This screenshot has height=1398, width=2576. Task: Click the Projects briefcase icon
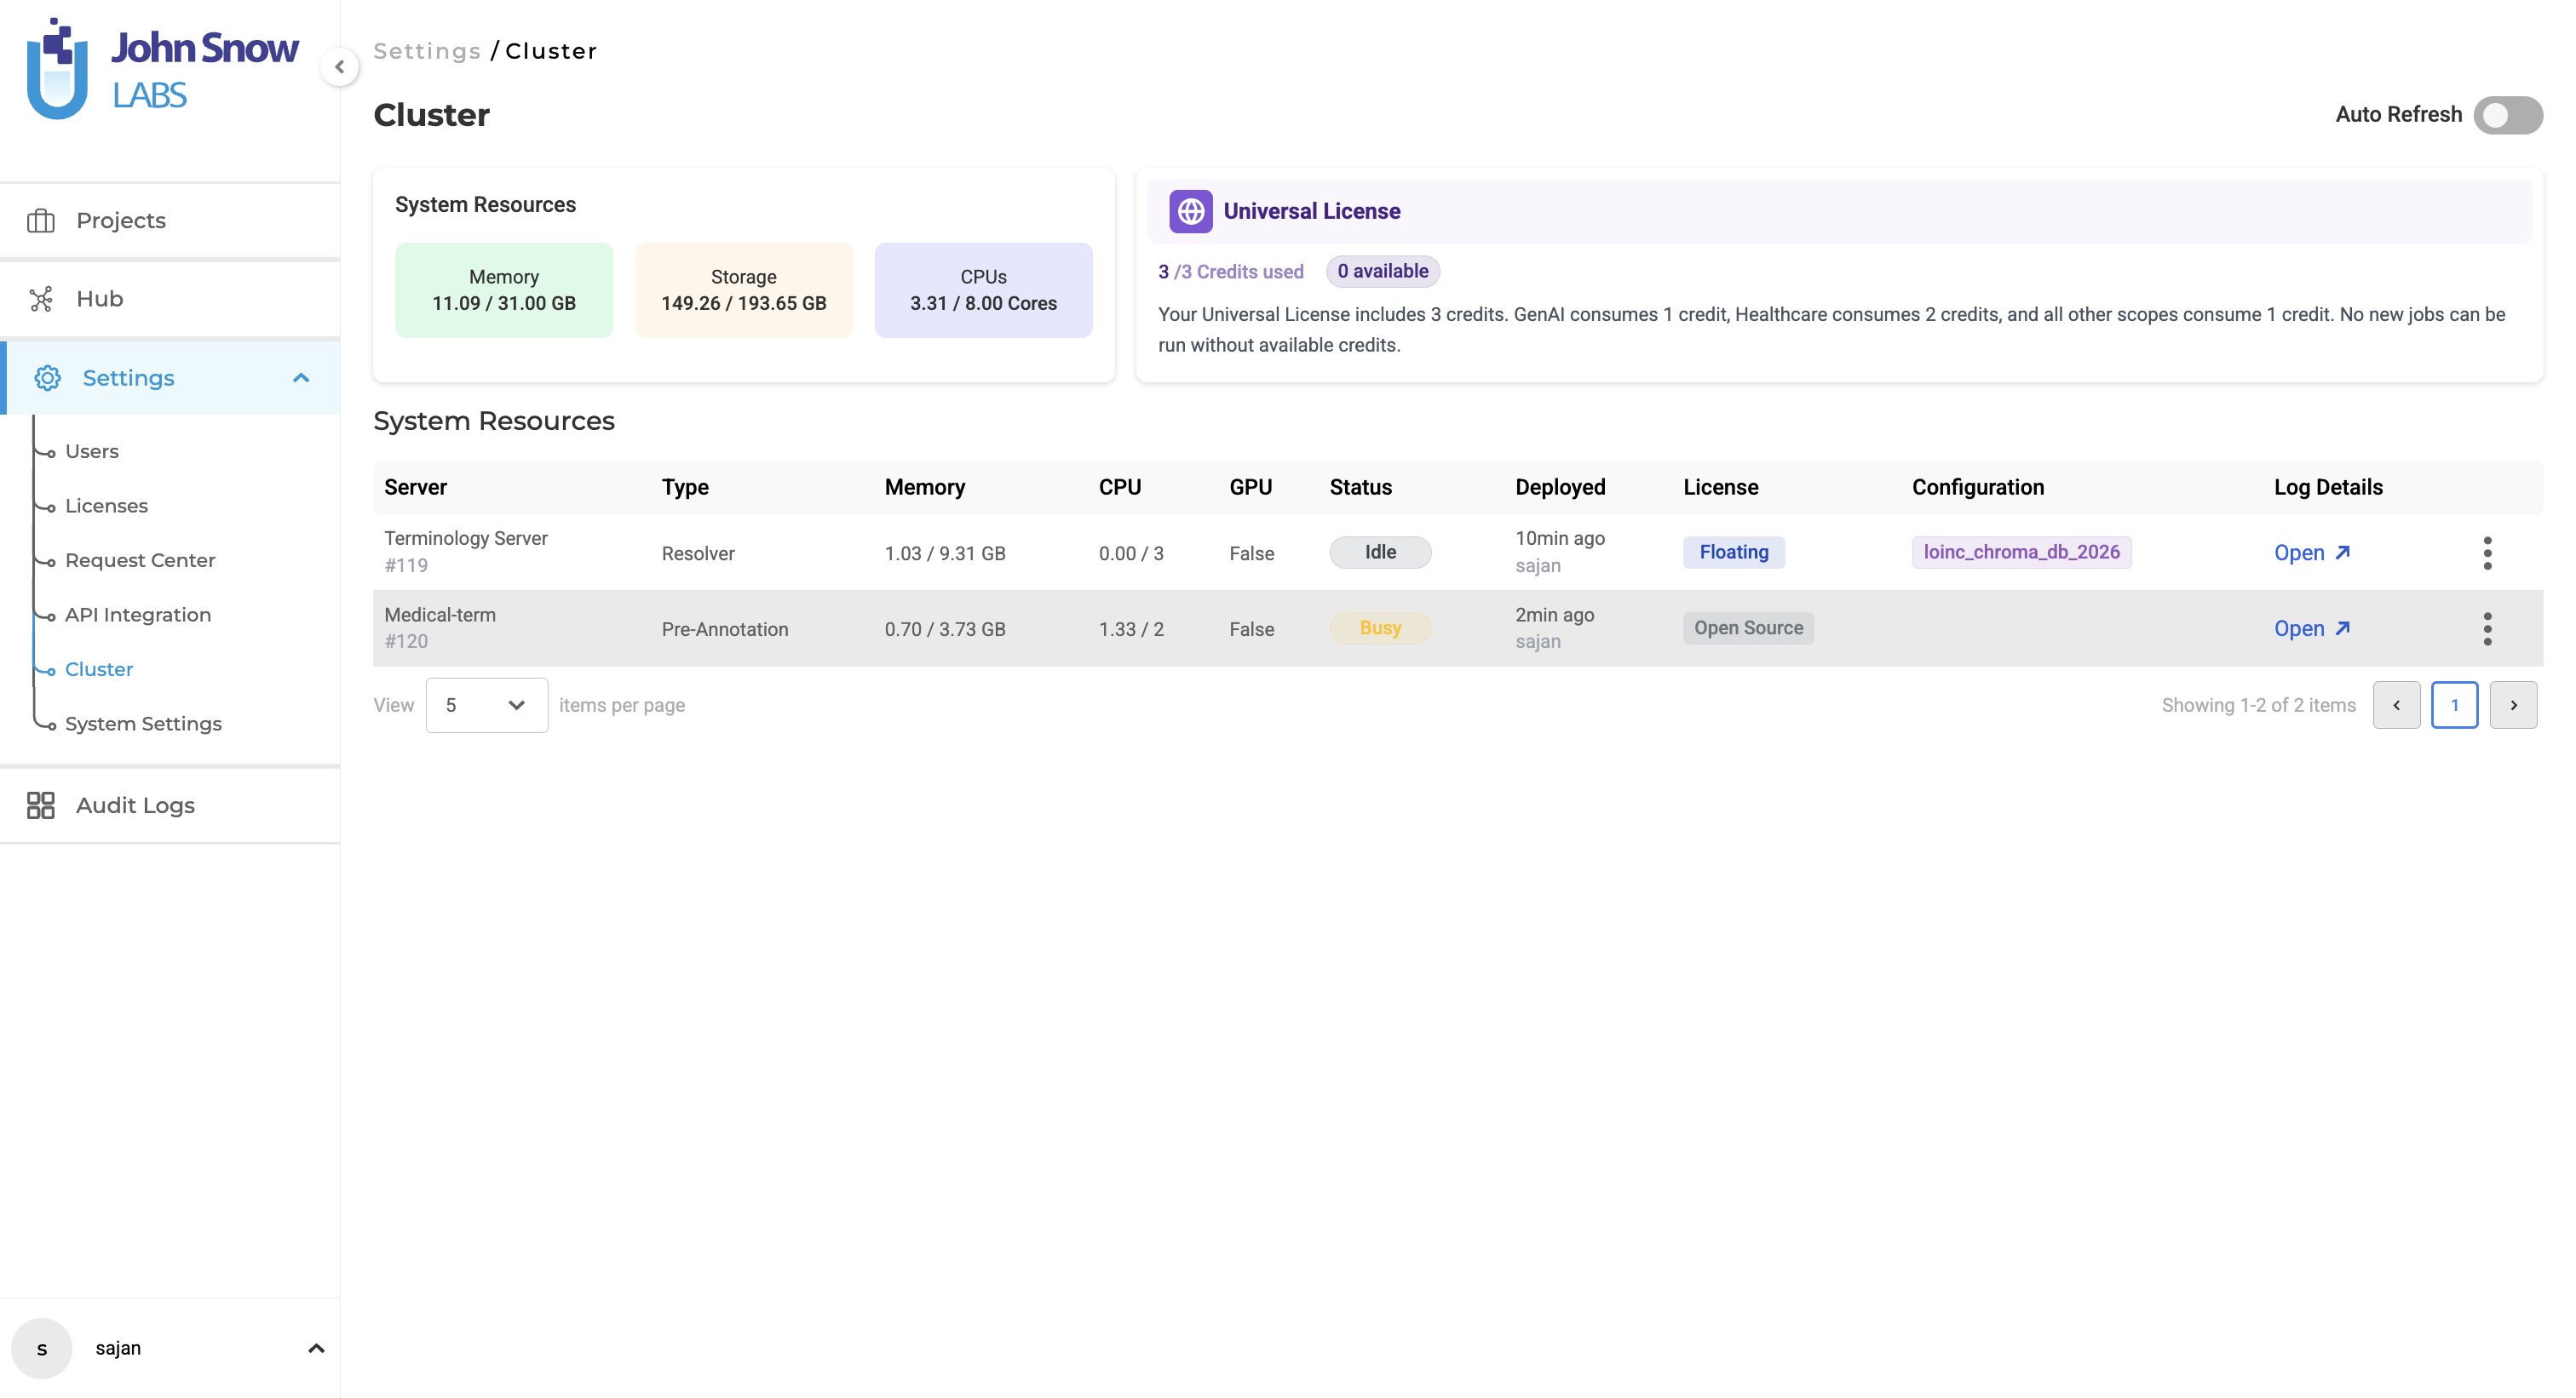click(43, 219)
